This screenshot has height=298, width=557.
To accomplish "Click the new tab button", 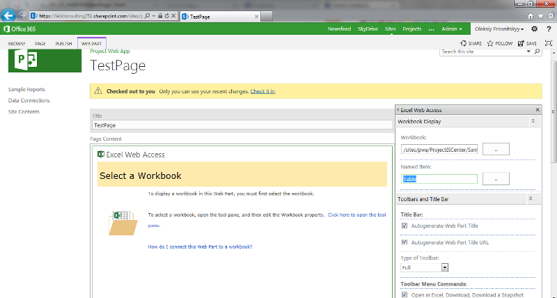I will tap(267, 16).
